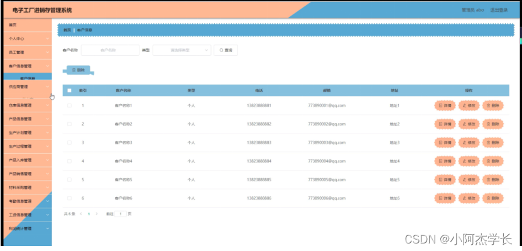Screen dimensions: 522x251
Task: Collapse the 客户信息管理 sidebar section
Action: pyautogui.click(x=28, y=66)
